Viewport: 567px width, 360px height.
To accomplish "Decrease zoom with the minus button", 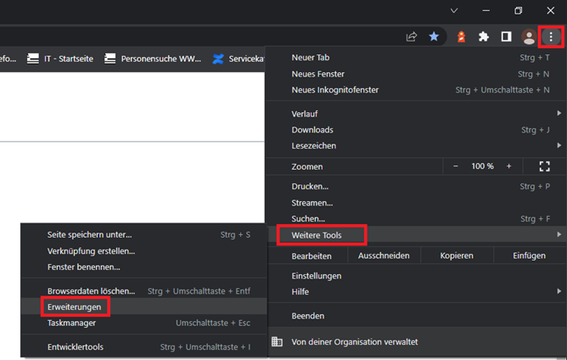I will (456, 166).
